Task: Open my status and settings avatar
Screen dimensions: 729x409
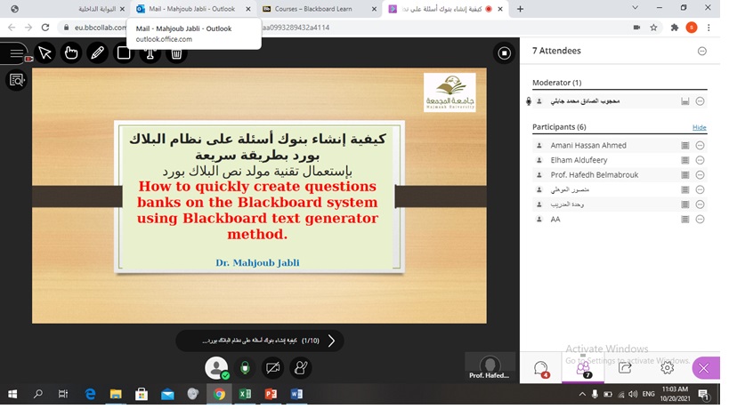Action: [216, 368]
